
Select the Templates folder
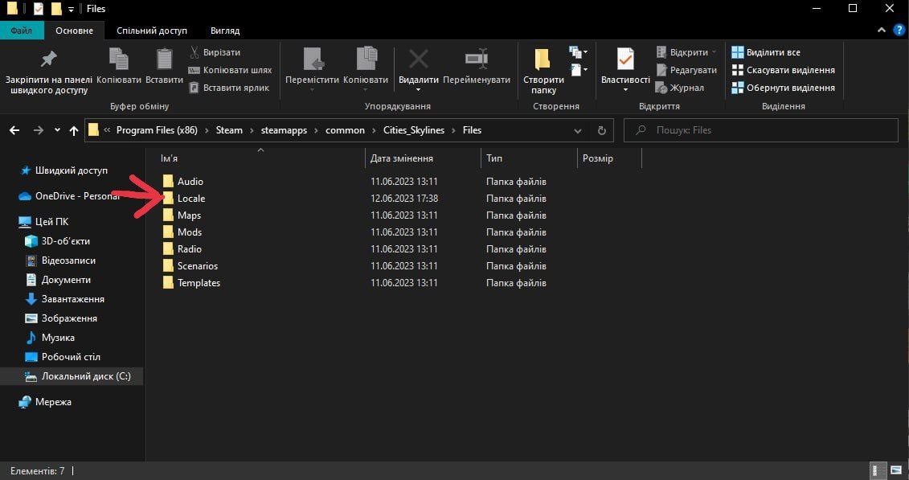tap(199, 283)
